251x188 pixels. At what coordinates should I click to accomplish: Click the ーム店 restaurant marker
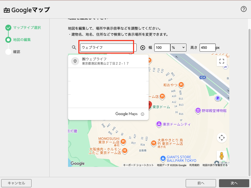tap(162, 96)
